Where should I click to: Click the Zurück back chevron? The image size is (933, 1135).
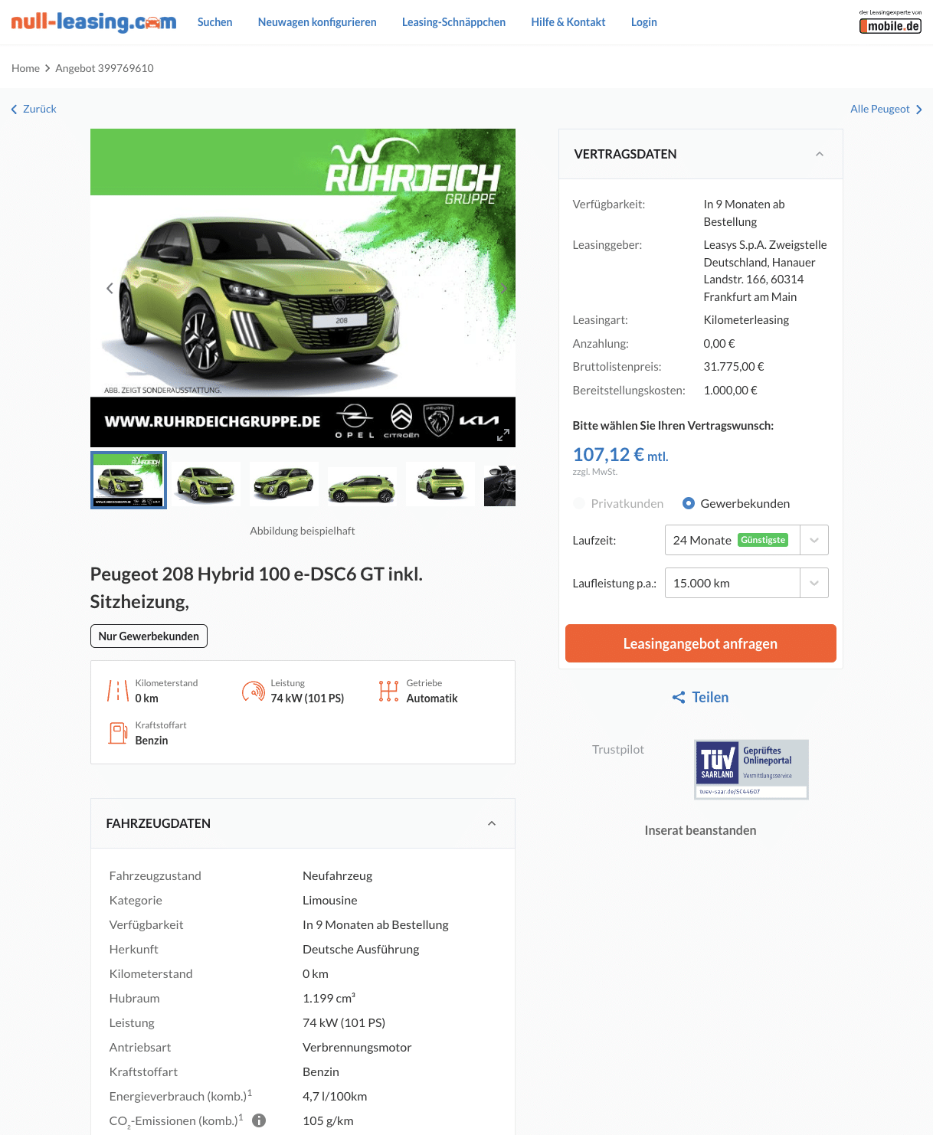tap(14, 110)
